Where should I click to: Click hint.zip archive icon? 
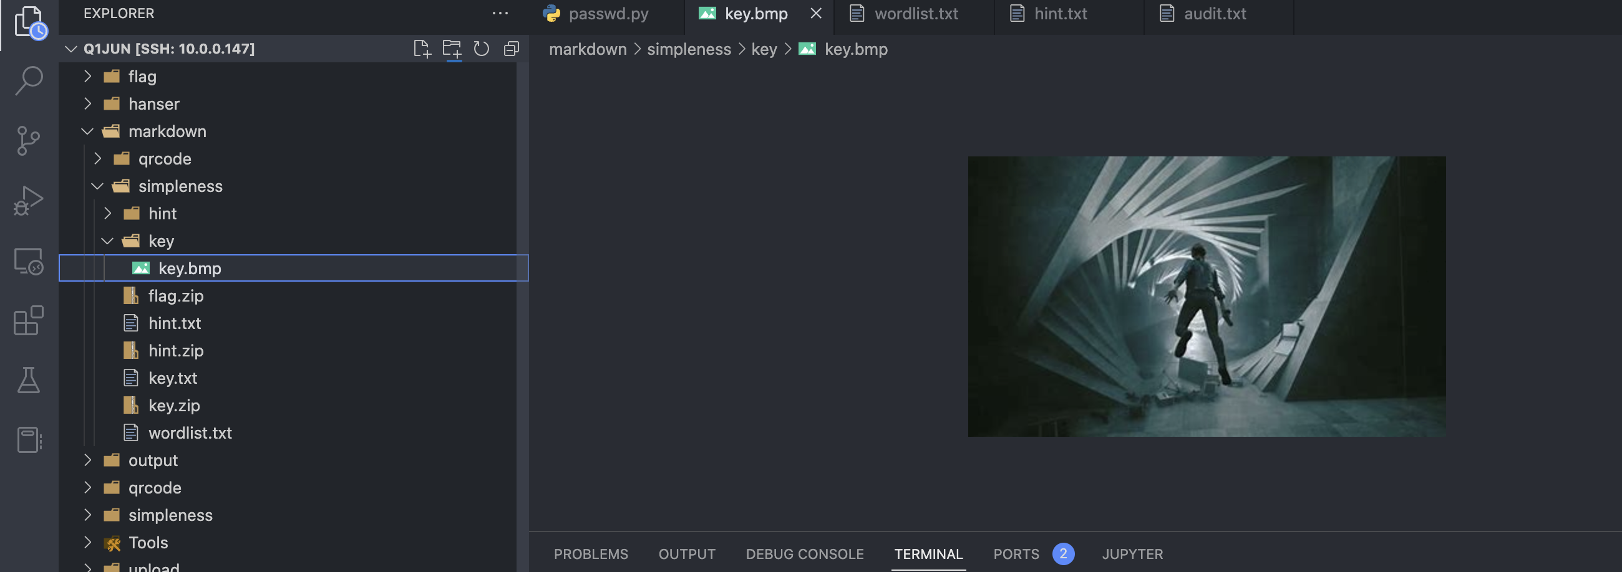tap(131, 350)
